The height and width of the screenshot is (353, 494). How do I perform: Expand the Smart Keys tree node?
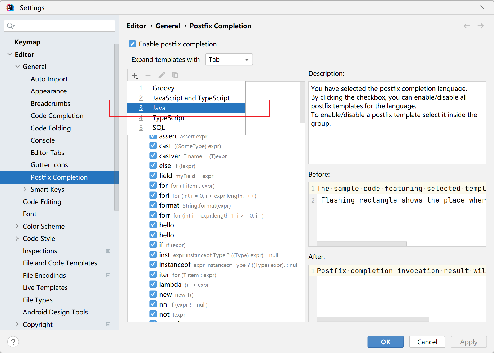click(25, 189)
